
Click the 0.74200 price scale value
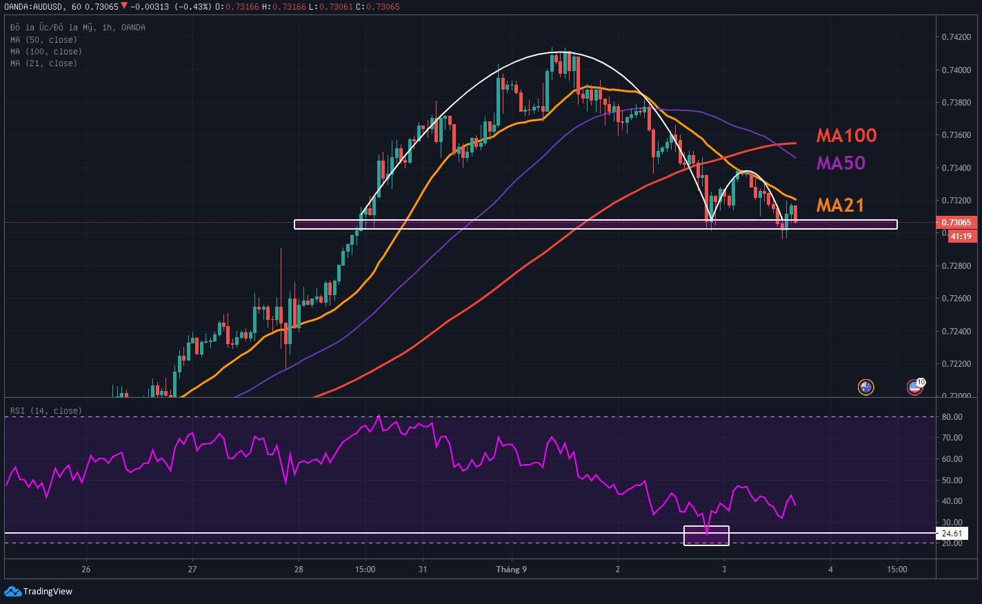(956, 37)
